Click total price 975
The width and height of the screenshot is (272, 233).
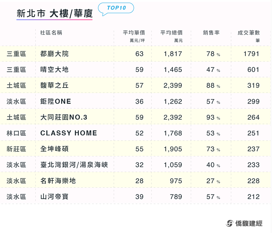pos(176,181)
